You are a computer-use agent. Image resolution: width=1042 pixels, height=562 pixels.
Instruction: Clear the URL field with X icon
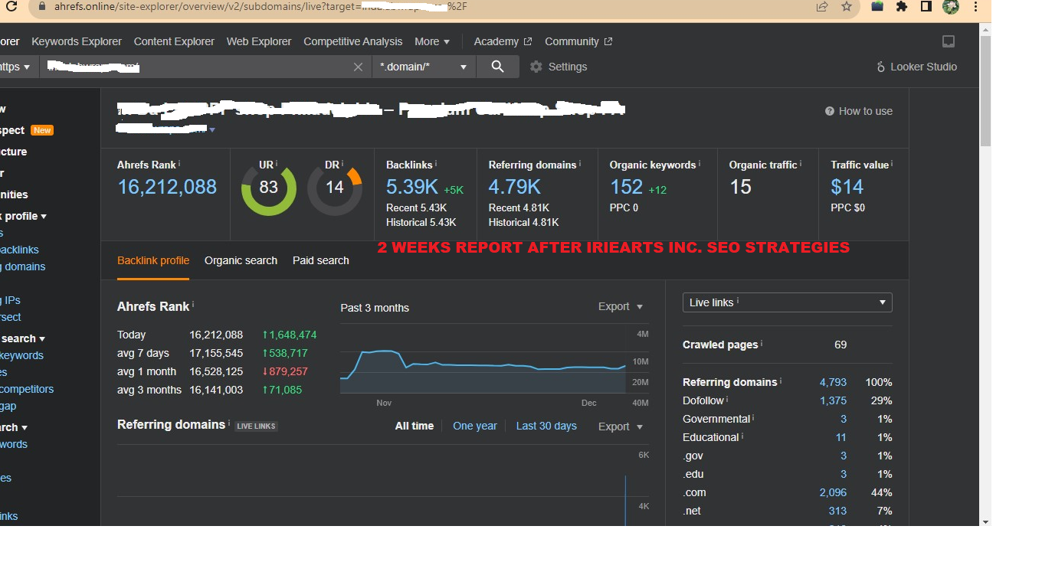pyautogui.click(x=358, y=67)
